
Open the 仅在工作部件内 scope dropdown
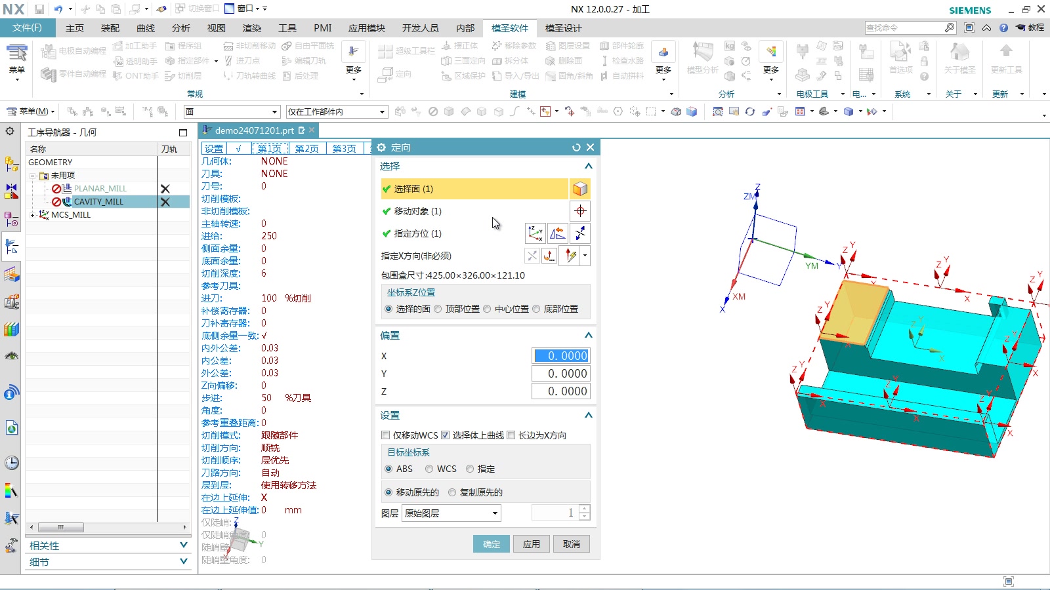[337, 111]
